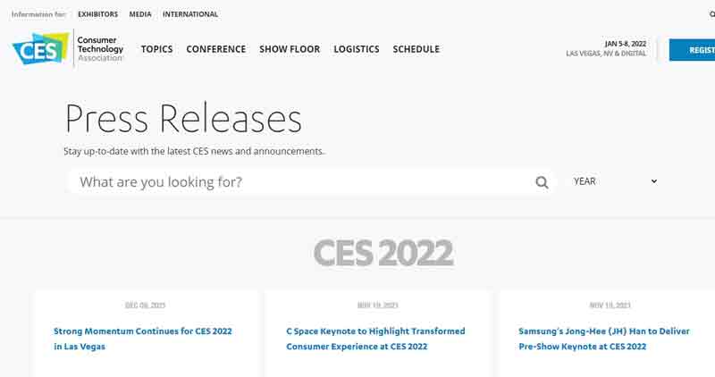Go to the Show Floor menu
This screenshot has height=377, width=715.
[290, 49]
